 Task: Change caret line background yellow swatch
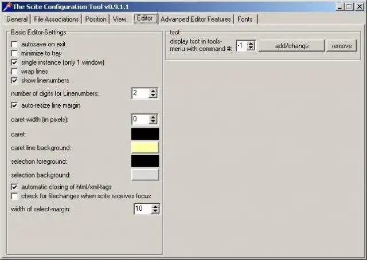point(145,148)
